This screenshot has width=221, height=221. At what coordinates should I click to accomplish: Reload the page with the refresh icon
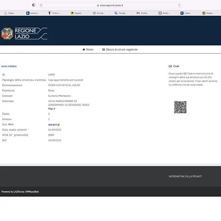coord(179,5)
